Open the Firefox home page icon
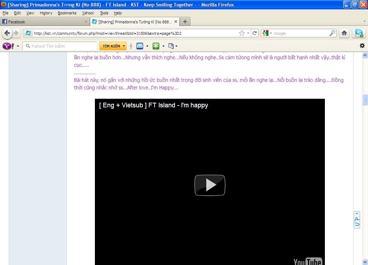This screenshot has width=368, height=265. point(344,33)
